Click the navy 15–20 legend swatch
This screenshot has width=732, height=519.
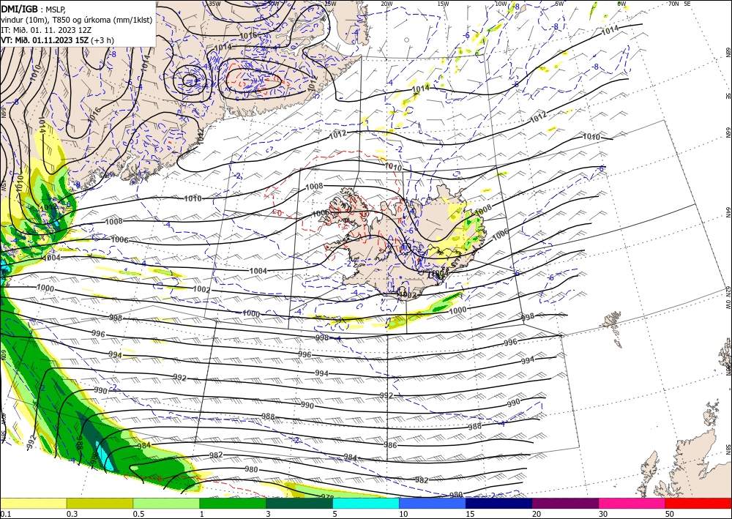(x=498, y=503)
